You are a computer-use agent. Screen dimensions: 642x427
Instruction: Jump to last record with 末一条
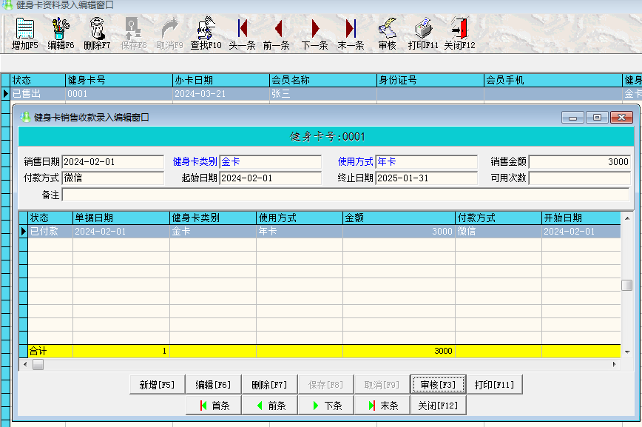pos(351,34)
